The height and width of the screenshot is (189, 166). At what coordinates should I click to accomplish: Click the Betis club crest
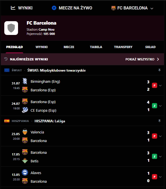tap(25, 161)
